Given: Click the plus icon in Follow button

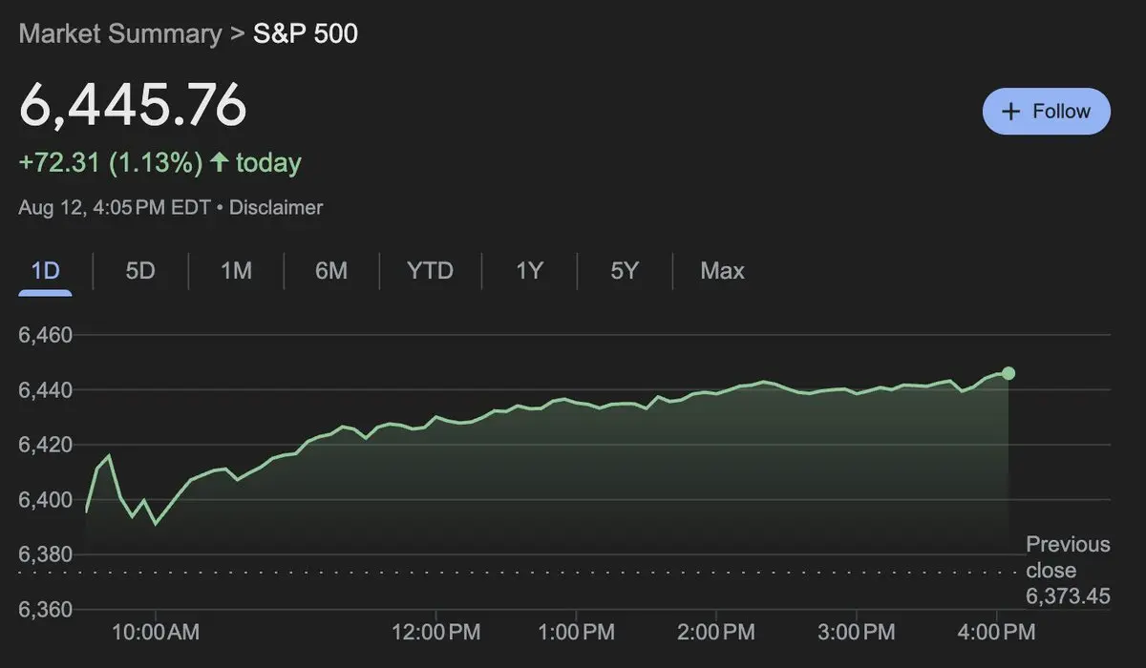Looking at the screenshot, I should click(1010, 112).
